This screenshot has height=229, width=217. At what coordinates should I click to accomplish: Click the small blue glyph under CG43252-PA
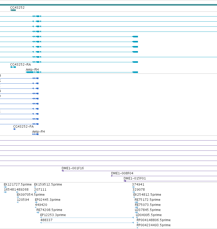click(14, 129)
